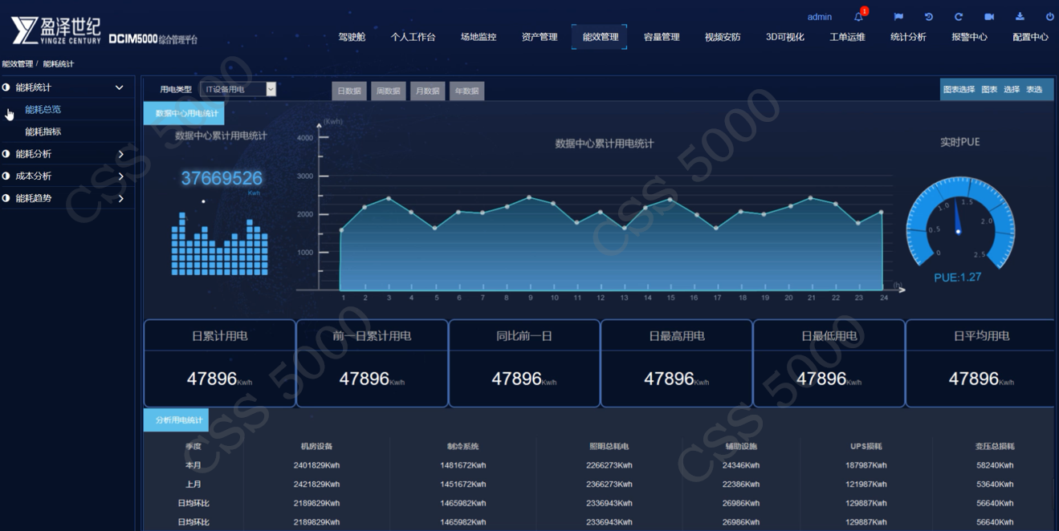Click the download icon above 配置中心
Viewport: 1059px width, 531px height.
tap(1020, 16)
